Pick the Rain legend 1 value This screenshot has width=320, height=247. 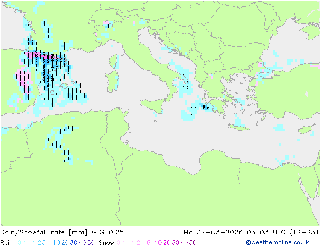click(x=34, y=243)
